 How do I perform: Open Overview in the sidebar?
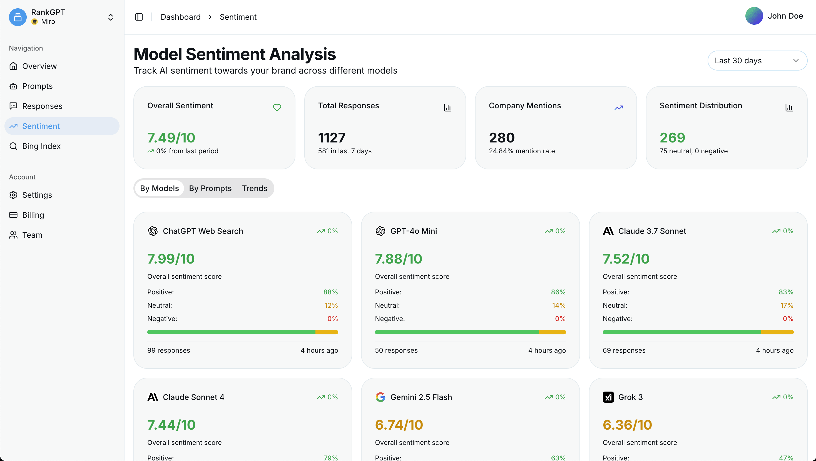[62, 66]
